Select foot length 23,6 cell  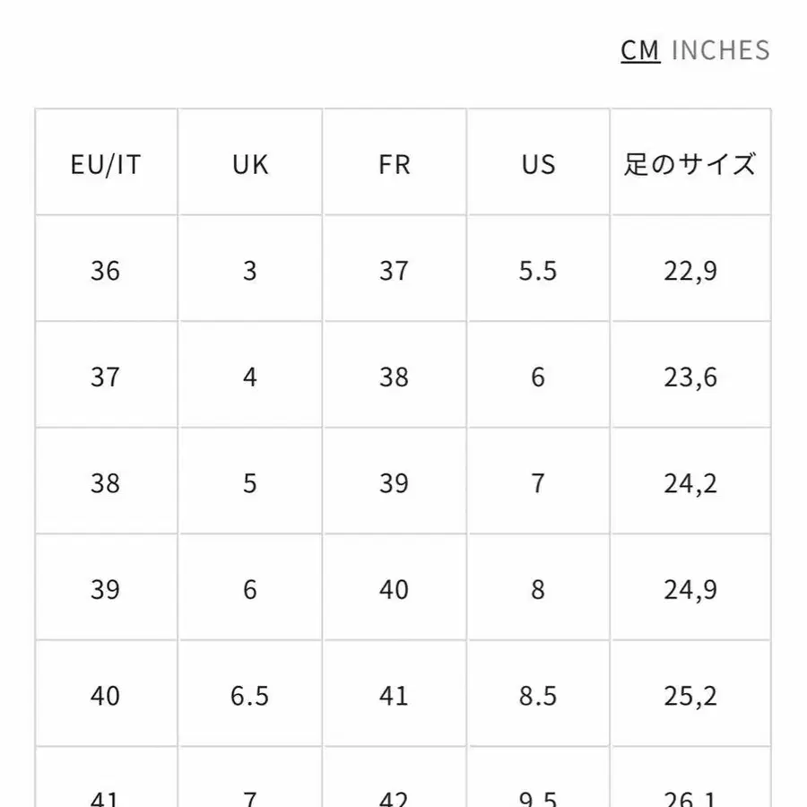(690, 377)
